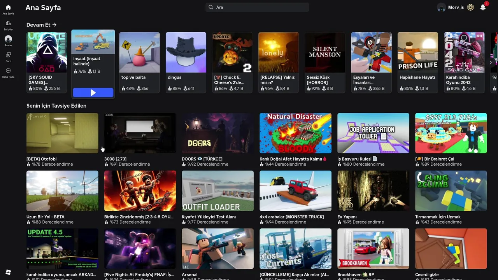
Task: Open the Fling 2 Climb thumbnail
Action: pos(451,191)
